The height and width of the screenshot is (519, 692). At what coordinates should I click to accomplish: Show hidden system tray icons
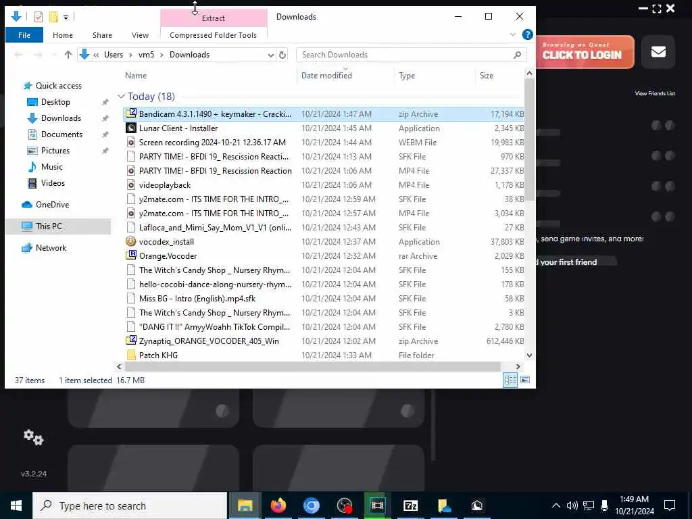click(x=556, y=505)
